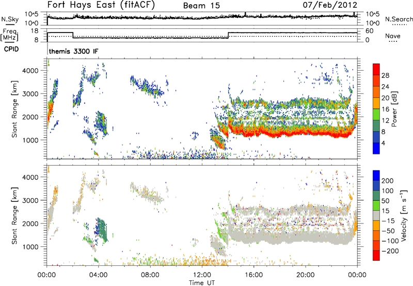Click the "50" velocity colorbar label

[385, 201]
